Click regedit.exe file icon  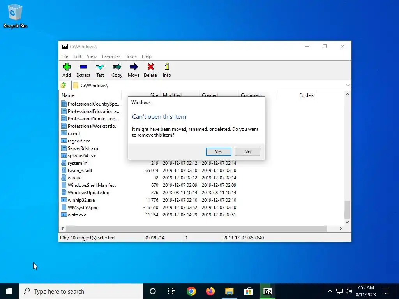point(64,141)
